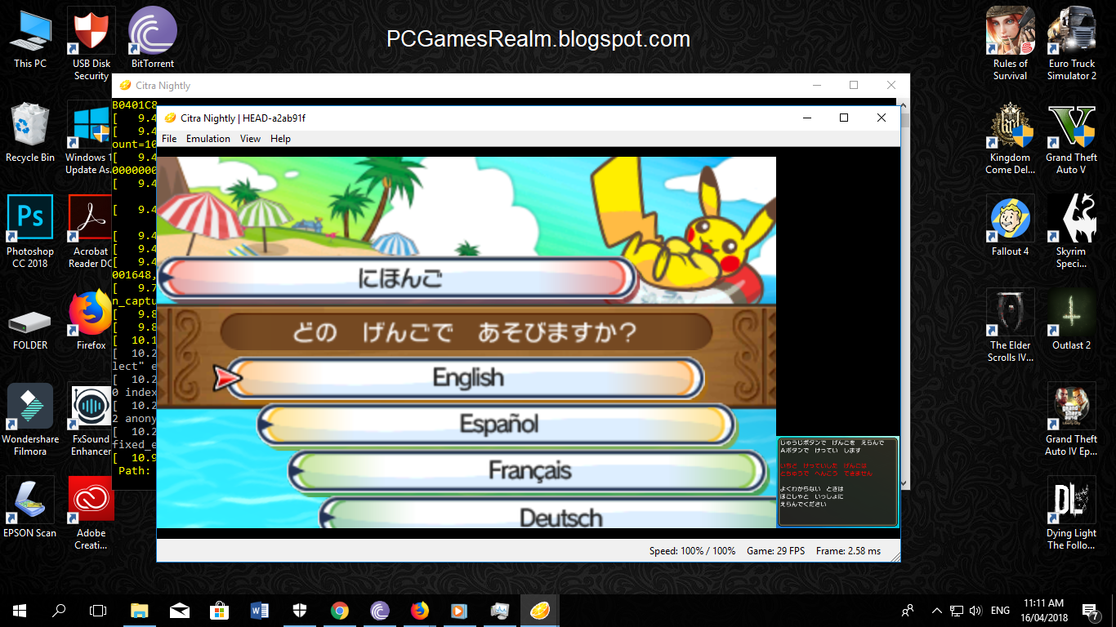
Task: Open EPSON Scan shortcut
Action: coord(30,508)
